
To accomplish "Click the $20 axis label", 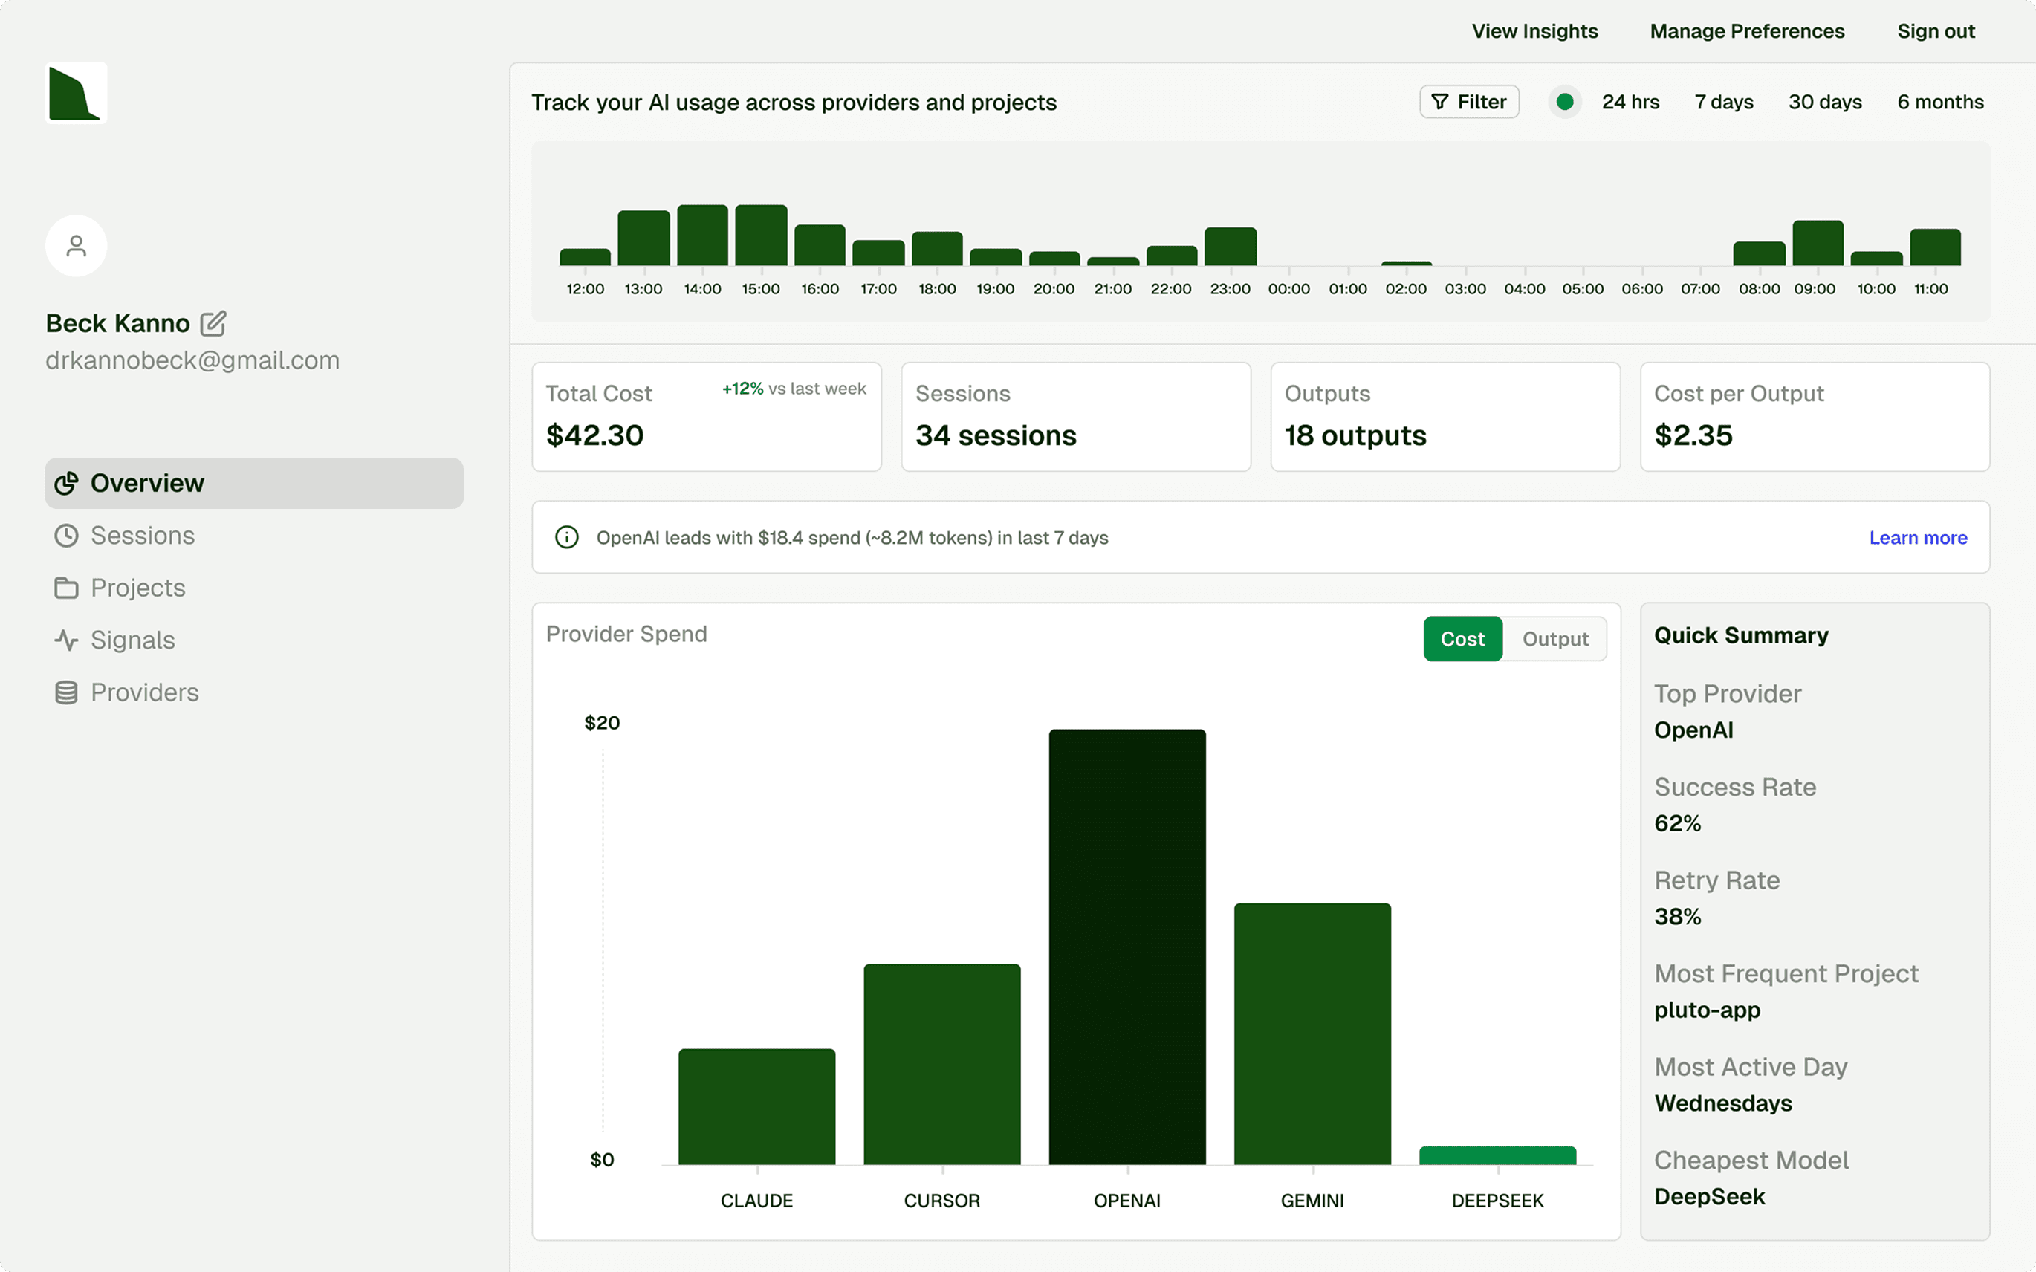I will point(603,723).
